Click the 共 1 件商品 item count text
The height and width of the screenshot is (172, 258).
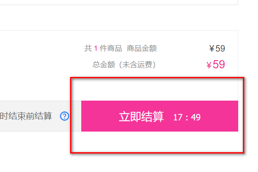click(x=103, y=49)
